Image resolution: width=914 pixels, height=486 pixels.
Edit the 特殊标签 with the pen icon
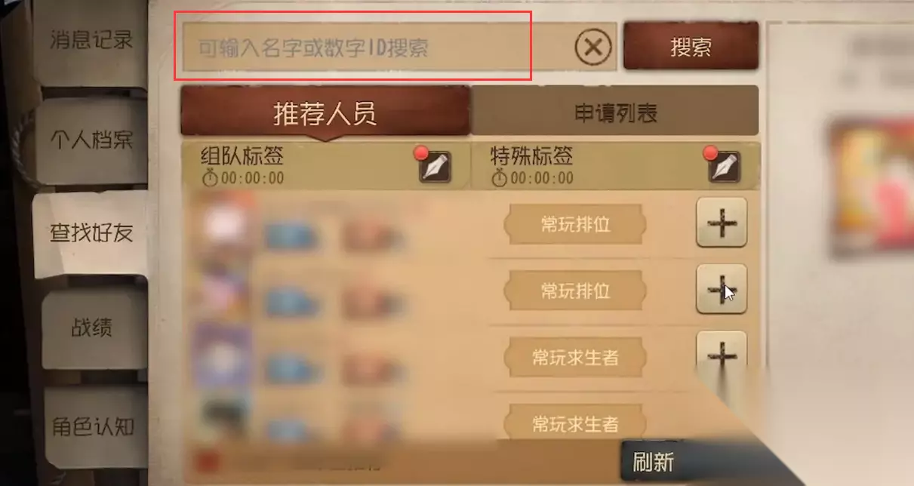tap(724, 167)
